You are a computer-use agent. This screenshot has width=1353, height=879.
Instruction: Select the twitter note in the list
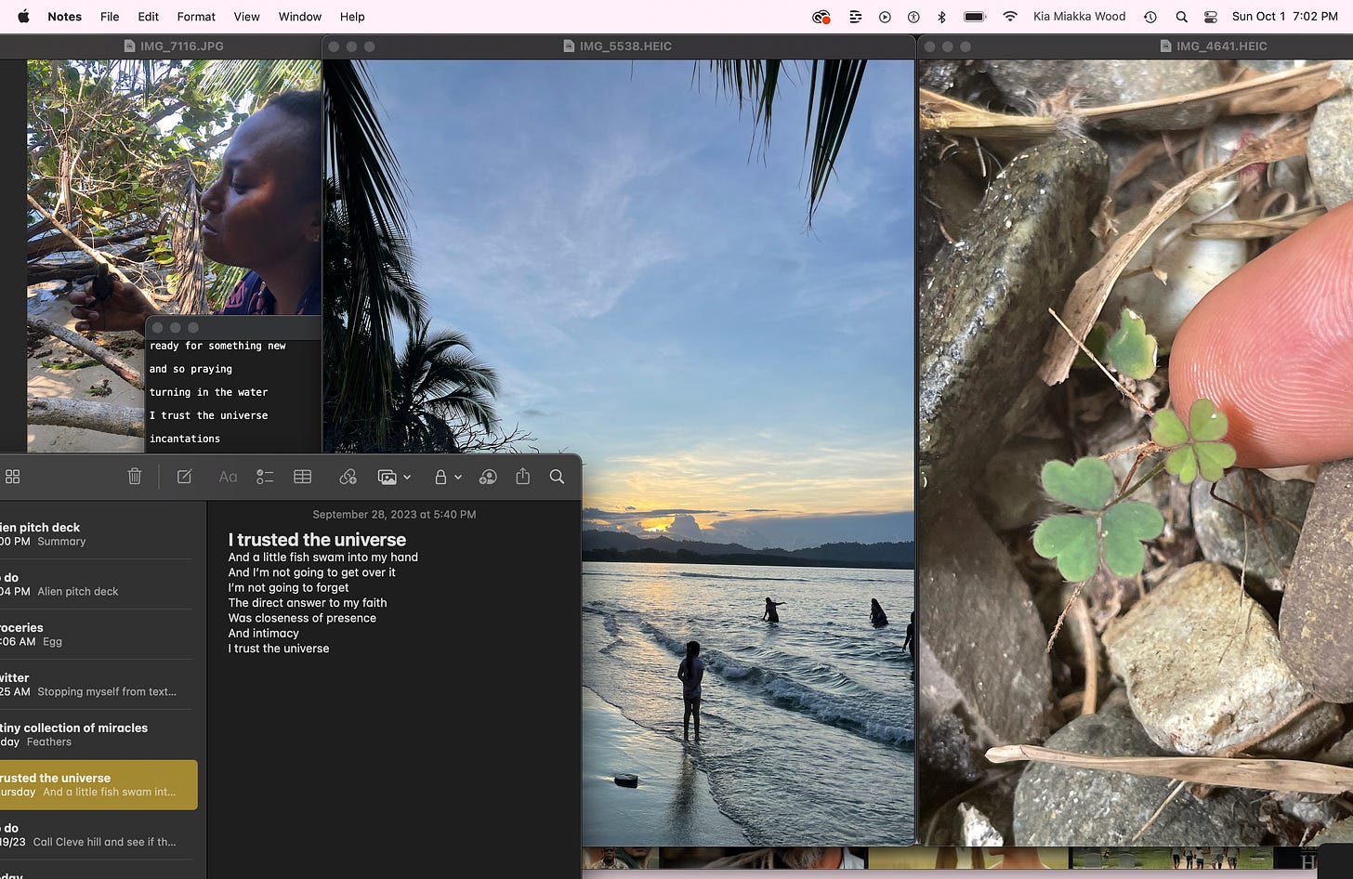98,685
